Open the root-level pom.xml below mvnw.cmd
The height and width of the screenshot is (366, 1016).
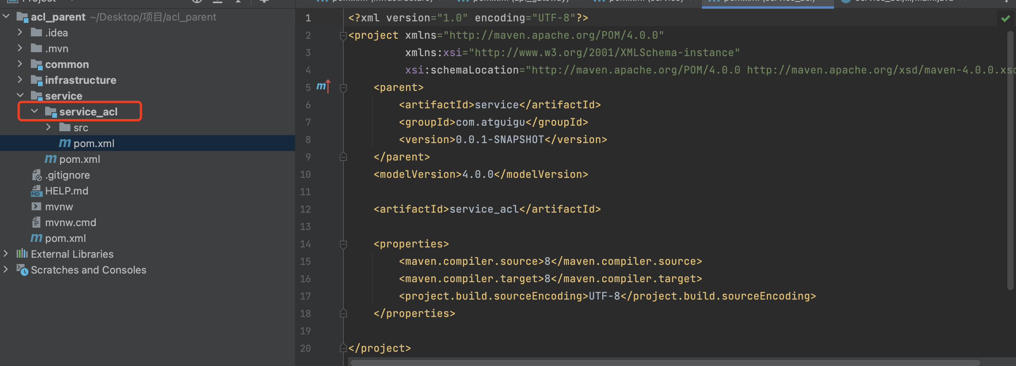pos(65,238)
